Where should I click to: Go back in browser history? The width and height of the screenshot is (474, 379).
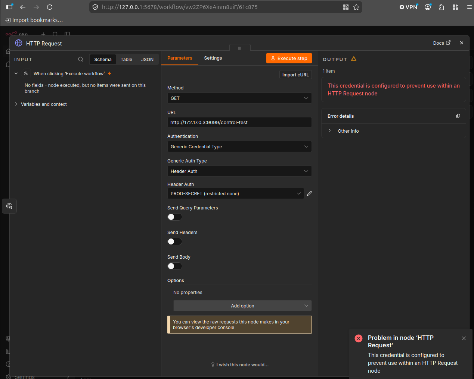(23, 7)
